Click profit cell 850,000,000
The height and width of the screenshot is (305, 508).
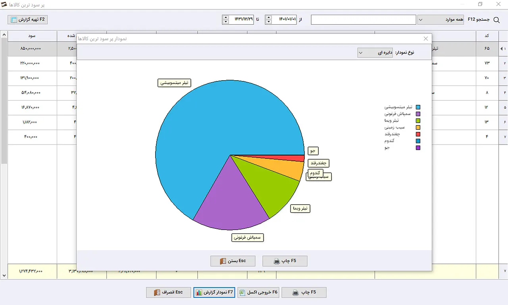[32, 48]
